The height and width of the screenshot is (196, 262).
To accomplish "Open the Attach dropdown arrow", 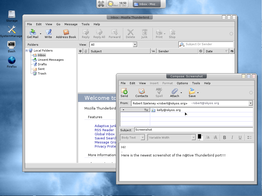I will (181, 93).
